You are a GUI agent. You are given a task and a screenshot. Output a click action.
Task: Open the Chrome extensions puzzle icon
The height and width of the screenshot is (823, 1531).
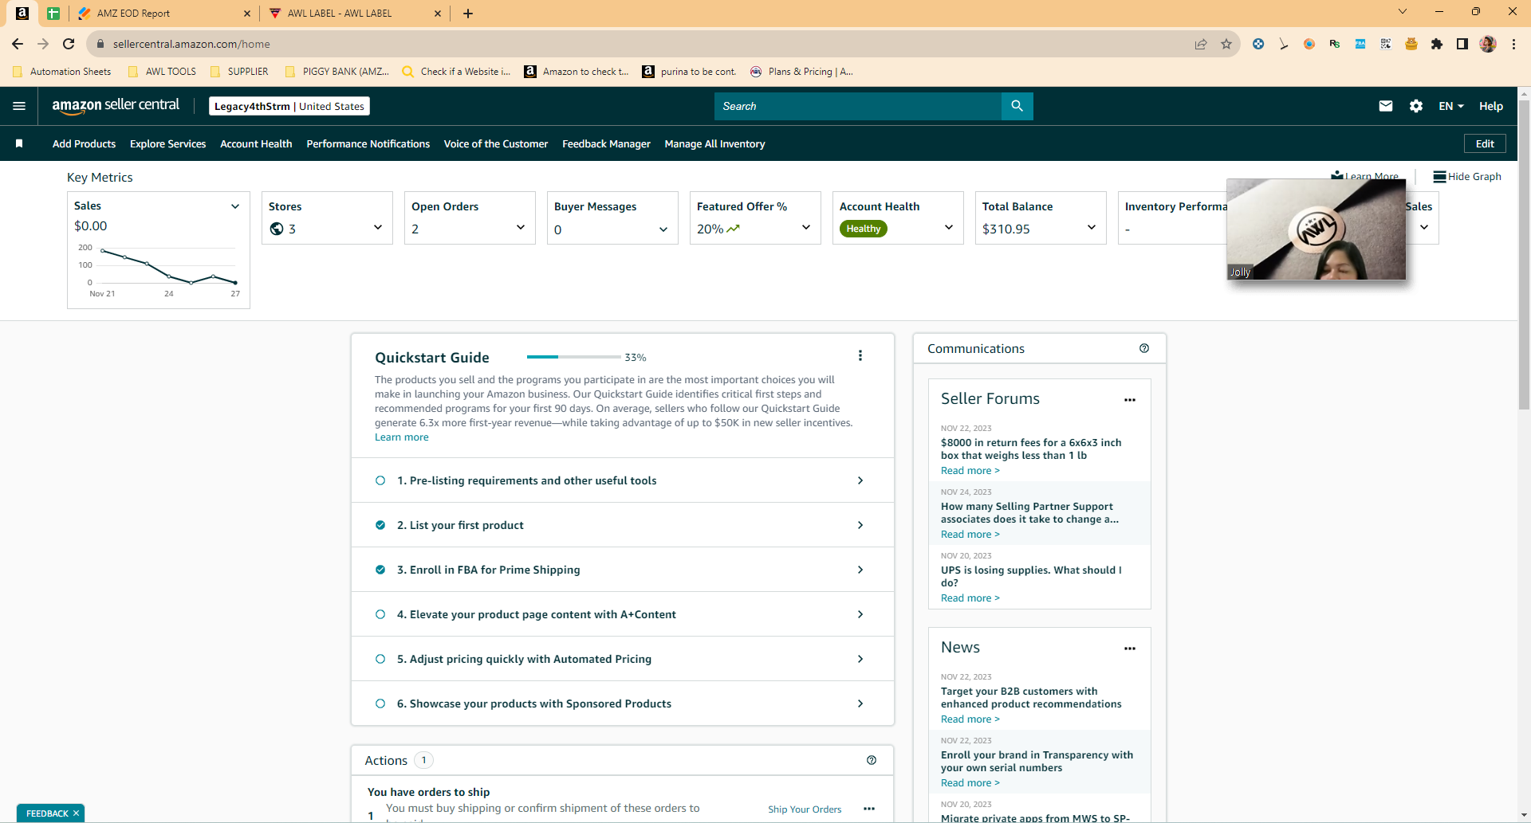click(1437, 44)
